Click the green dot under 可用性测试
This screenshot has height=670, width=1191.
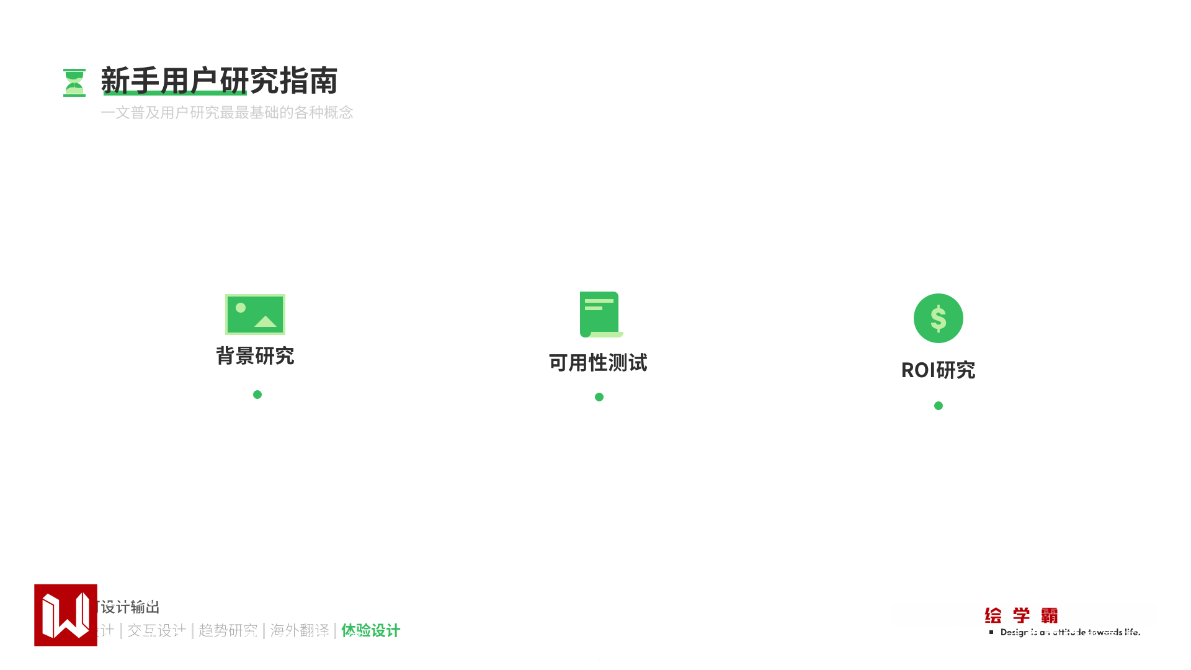599,397
